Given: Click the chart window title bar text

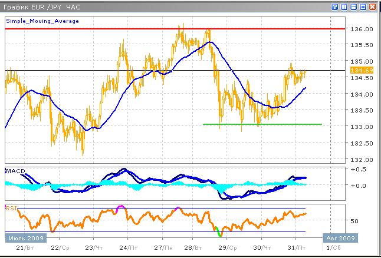Looking at the screenshot, I should (35, 6).
